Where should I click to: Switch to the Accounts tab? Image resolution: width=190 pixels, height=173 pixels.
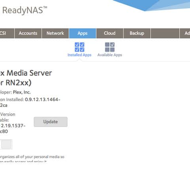tap(28, 33)
